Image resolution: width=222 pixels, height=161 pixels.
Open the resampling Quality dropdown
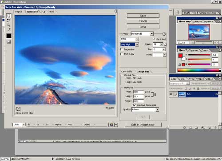[157, 109]
